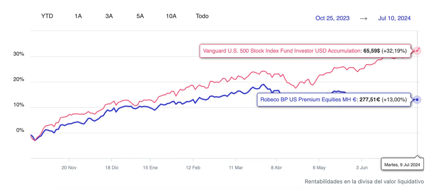Screen dimensions: 432x190
Task: Open the start date Oct 25, 2023
Action: [332, 18]
